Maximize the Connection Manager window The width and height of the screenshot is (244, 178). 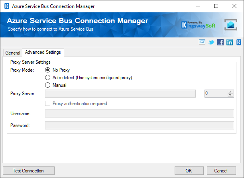[216, 6]
